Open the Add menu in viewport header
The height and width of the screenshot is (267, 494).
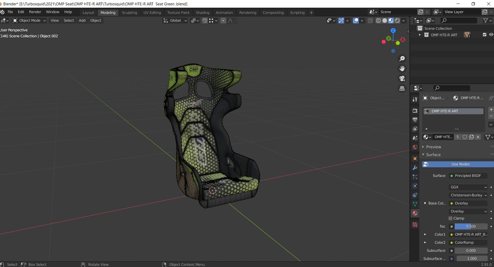point(82,21)
